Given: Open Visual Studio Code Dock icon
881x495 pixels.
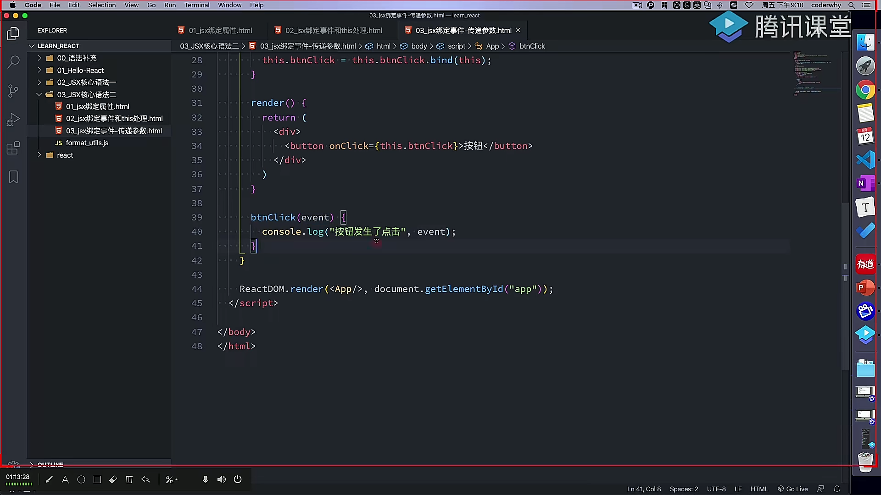Looking at the screenshot, I should pyautogui.click(x=865, y=160).
